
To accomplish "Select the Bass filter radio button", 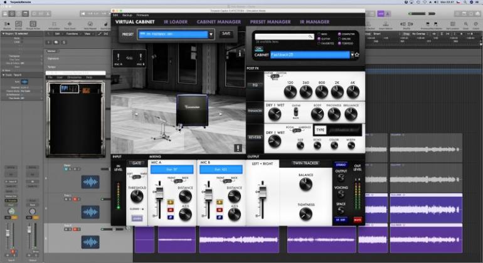I will pyautogui.click(x=319, y=34).
